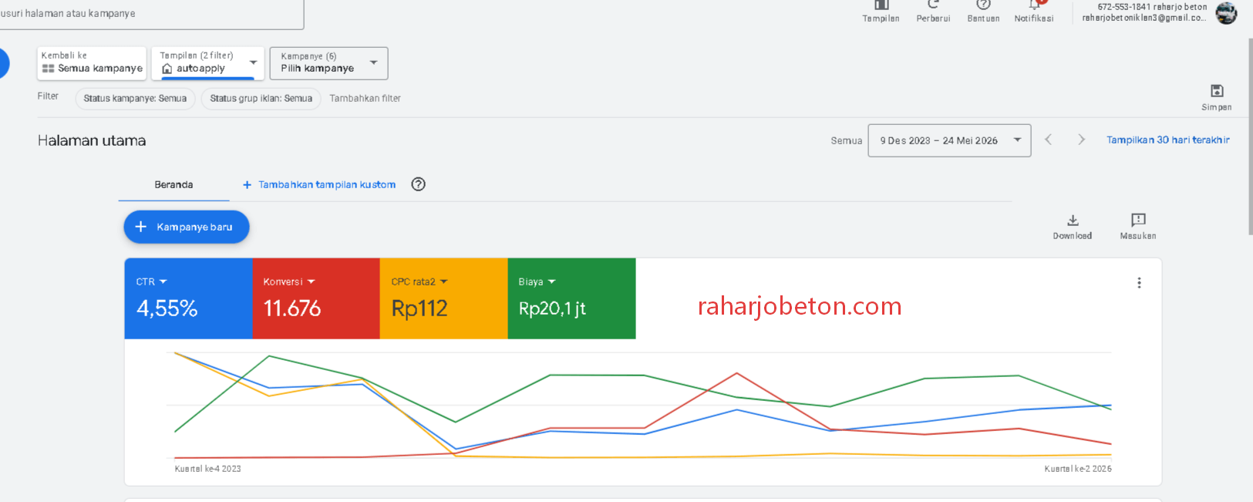Click the Simpan save icon
This screenshot has width=1253, height=502.
pyautogui.click(x=1217, y=91)
